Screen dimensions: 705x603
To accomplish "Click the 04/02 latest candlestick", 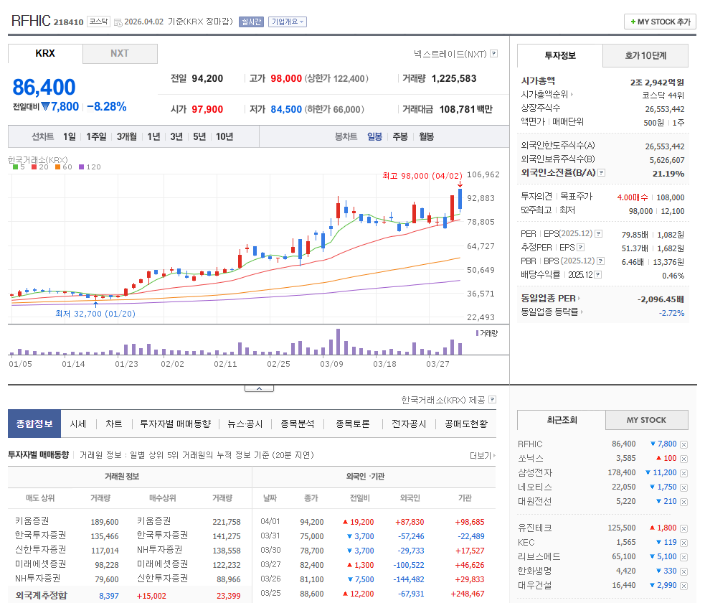I will pyautogui.click(x=460, y=200).
